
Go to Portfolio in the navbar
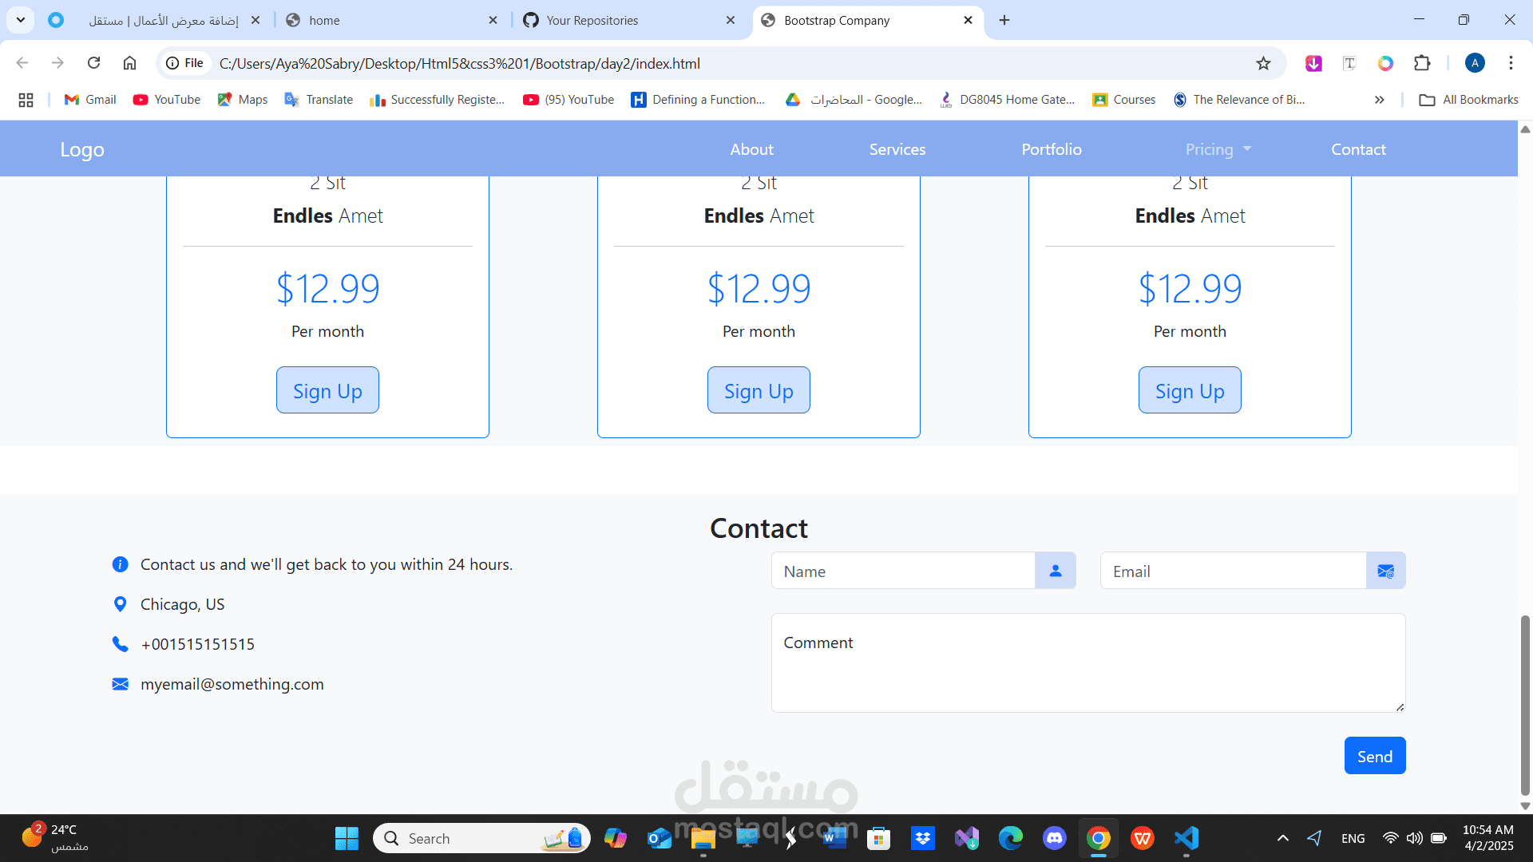point(1051,149)
